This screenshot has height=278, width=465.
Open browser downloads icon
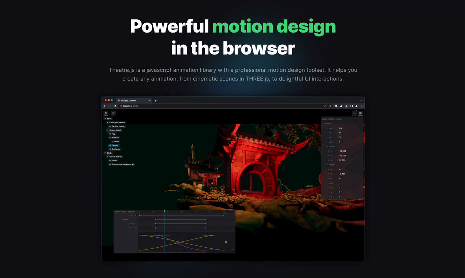tap(346, 106)
